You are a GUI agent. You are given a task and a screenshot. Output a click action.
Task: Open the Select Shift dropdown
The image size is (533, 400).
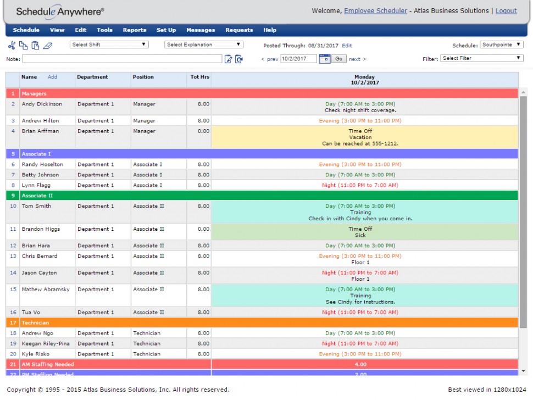coord(109,45)
